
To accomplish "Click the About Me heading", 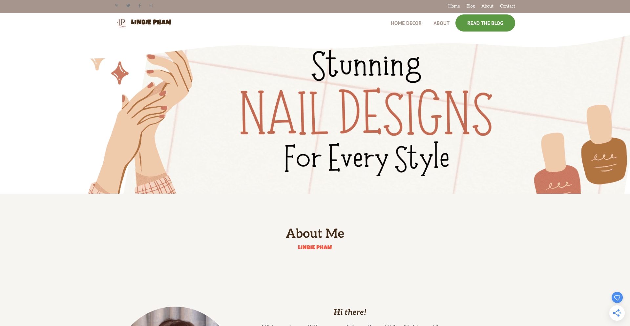I will point(315,233).
